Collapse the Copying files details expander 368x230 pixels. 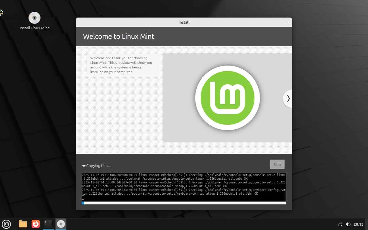pyautogui.click(x=84, y=166)
